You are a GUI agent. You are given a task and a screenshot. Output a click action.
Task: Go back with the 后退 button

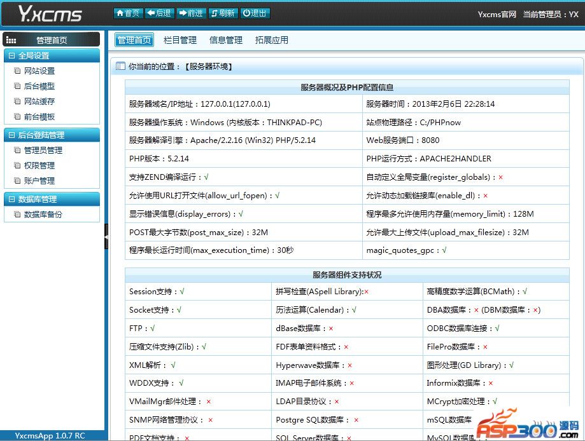point(159,13)
